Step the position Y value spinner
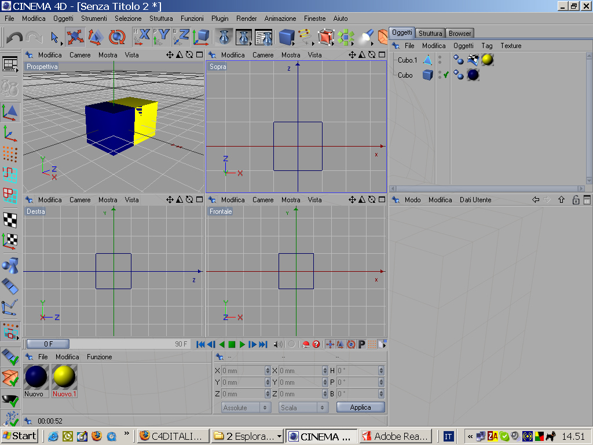 [268, 382]
